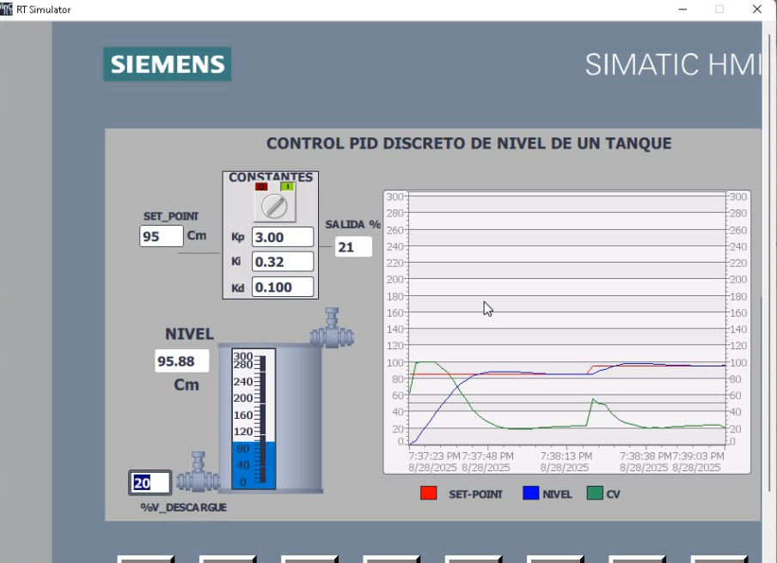Click the red SET-POINT legend swatch
The image size is (777, 563).
click(x=428, y=493)
